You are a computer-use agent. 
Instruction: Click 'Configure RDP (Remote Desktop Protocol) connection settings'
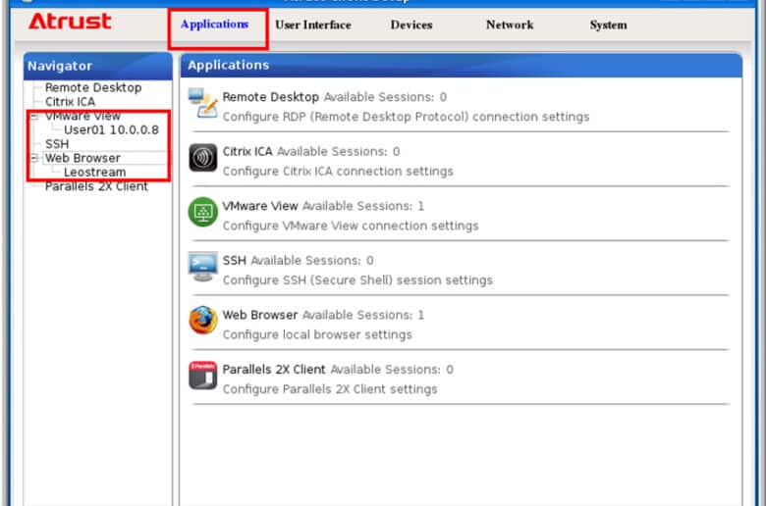click(x=406, y=117)
